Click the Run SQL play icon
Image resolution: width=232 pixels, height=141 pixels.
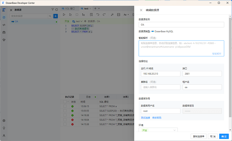click(x=64, y=15)
